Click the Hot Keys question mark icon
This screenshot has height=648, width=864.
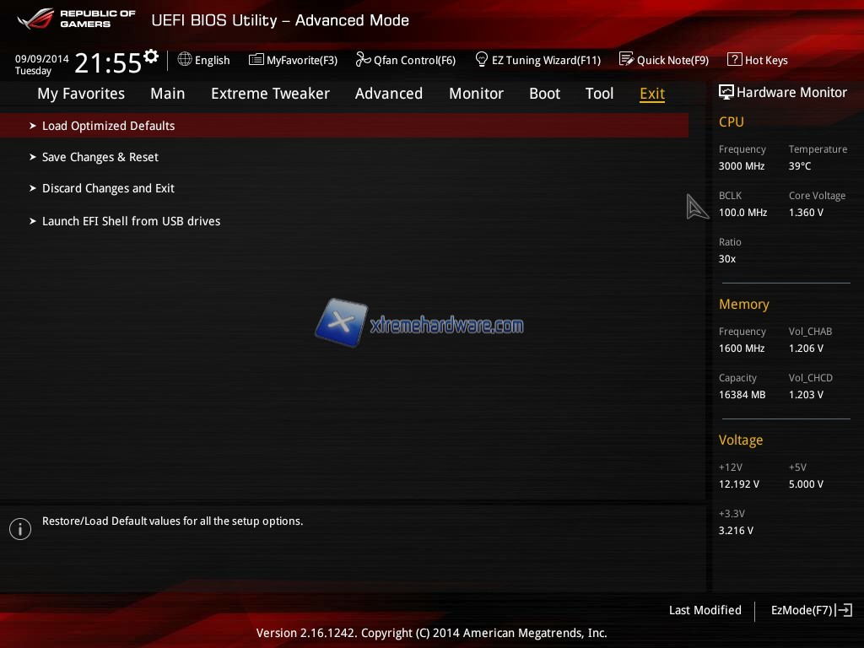[734, 60]
